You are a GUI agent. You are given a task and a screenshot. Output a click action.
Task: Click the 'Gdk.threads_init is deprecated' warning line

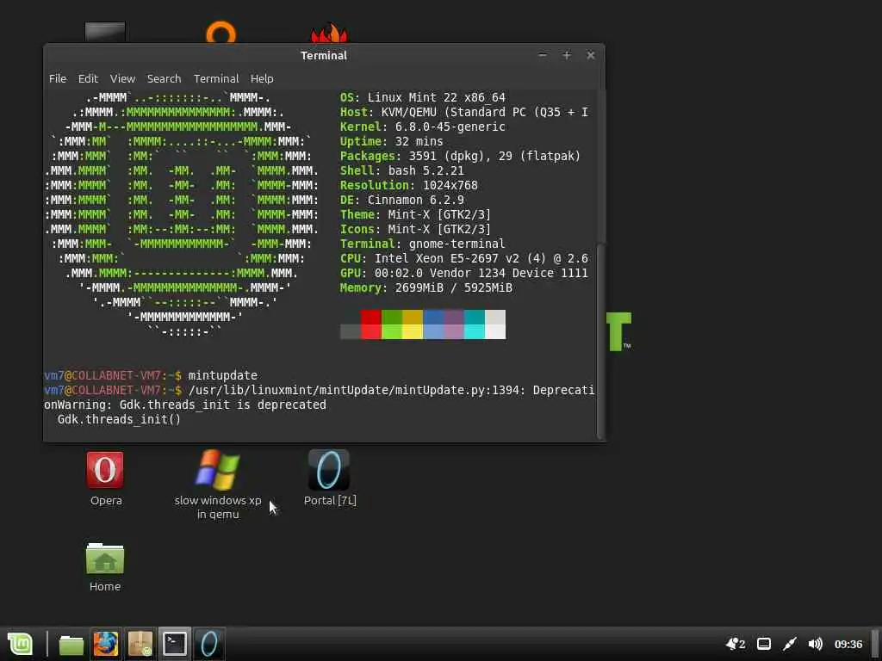point(223,405)
